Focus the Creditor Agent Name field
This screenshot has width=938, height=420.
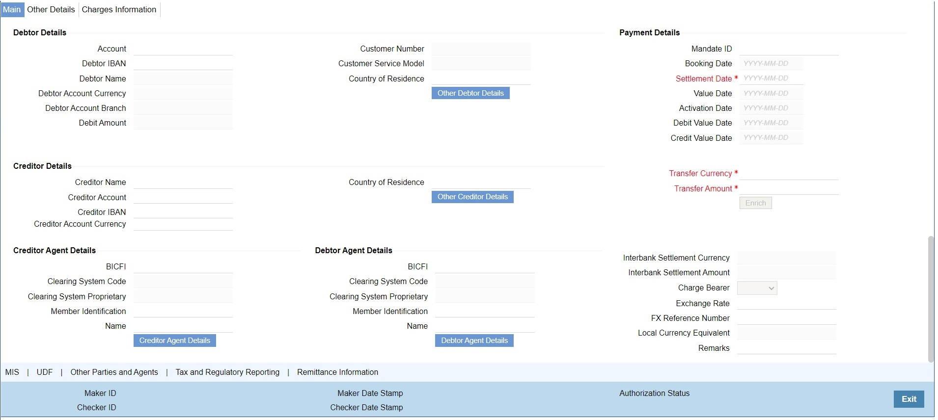[183, 326]
